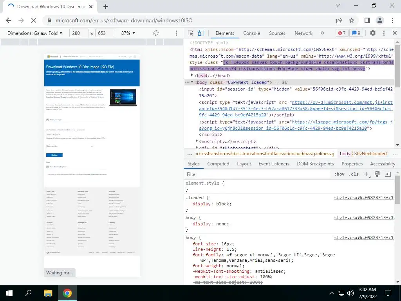Screen dimensions: 401x301
Task: Open the Computed styles tab
Action: click(x=218, y=164)
